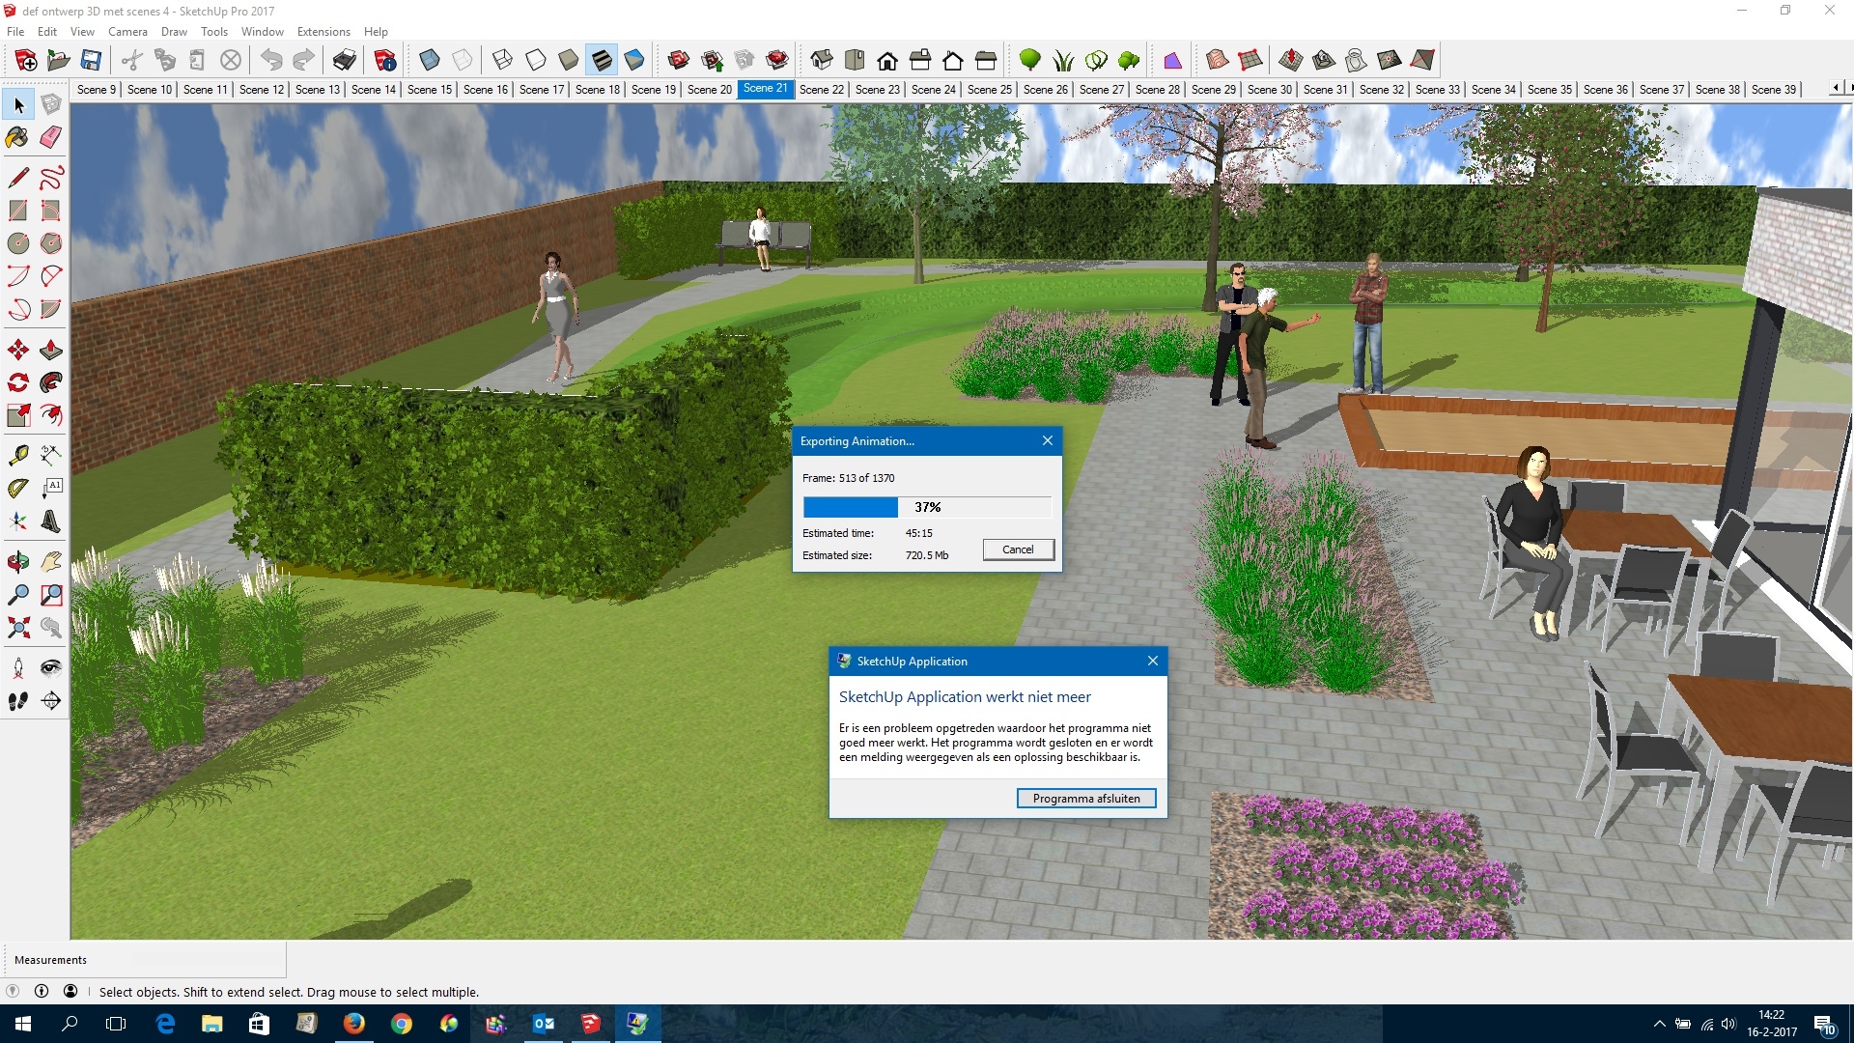Select the Eraser tool
Image resolution: width=1854 pixels, height=1043 pixels.
pyautogui.click(x=51, y=137)
